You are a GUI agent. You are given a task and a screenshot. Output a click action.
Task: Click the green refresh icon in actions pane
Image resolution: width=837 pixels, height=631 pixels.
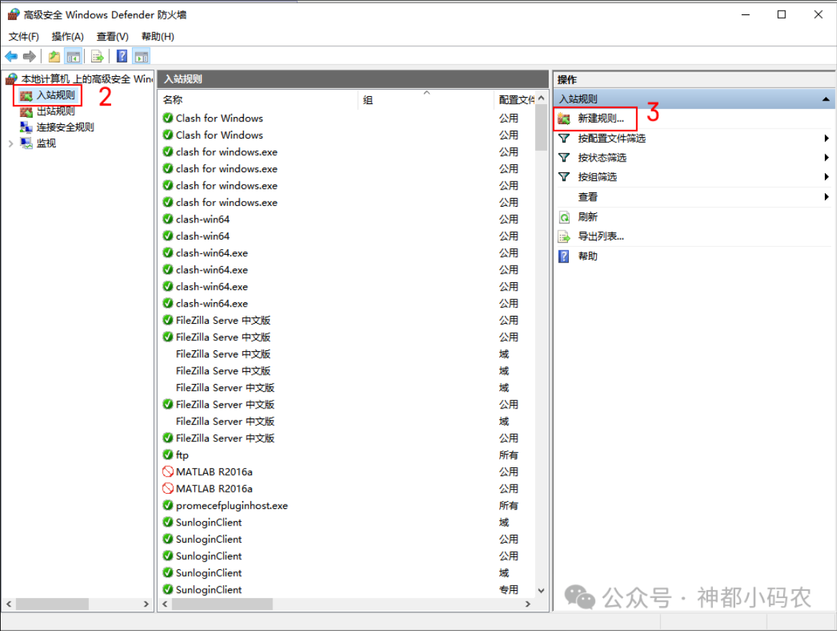[564, 217]
